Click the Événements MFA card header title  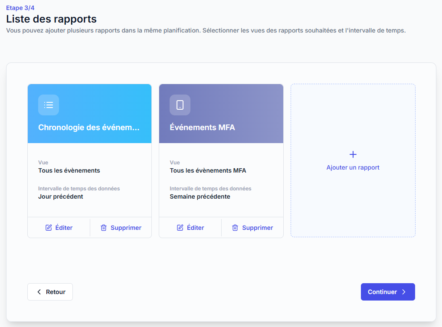point(202,128)
